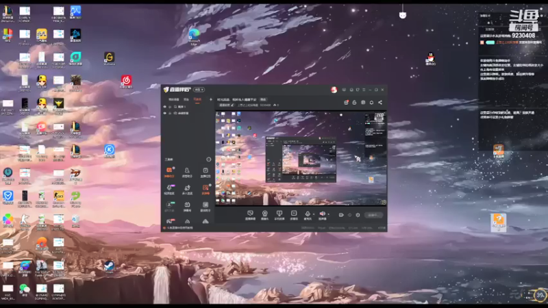Open the person-shaped tool in toolbox top row
This screenshot has height=308, width=548.
187,172
